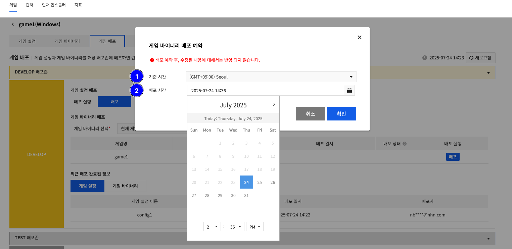This screenshot has width=512, height=249.
Task: Click the 배포 시간 date input field
Action: pyautogui.click(x=265, y=90)
